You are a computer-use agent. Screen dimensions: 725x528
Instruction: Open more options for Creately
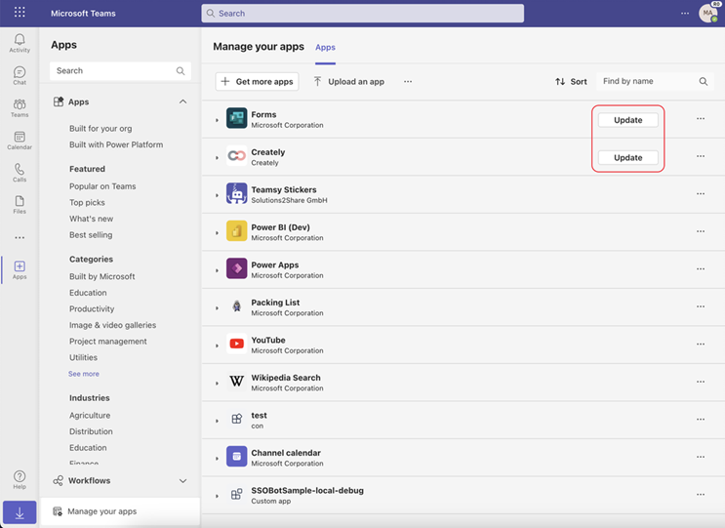point(701,156)
